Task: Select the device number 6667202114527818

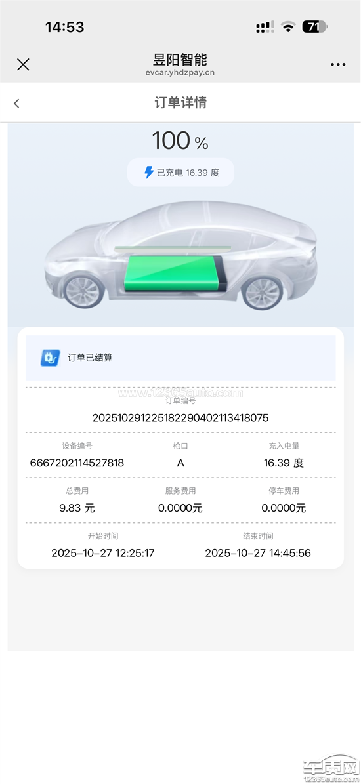Action: point(77,463)
